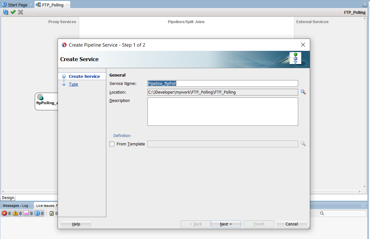Minimize the bottom log panel
The height and width of the screenshot is (239, 370).
tap(363, 206)
